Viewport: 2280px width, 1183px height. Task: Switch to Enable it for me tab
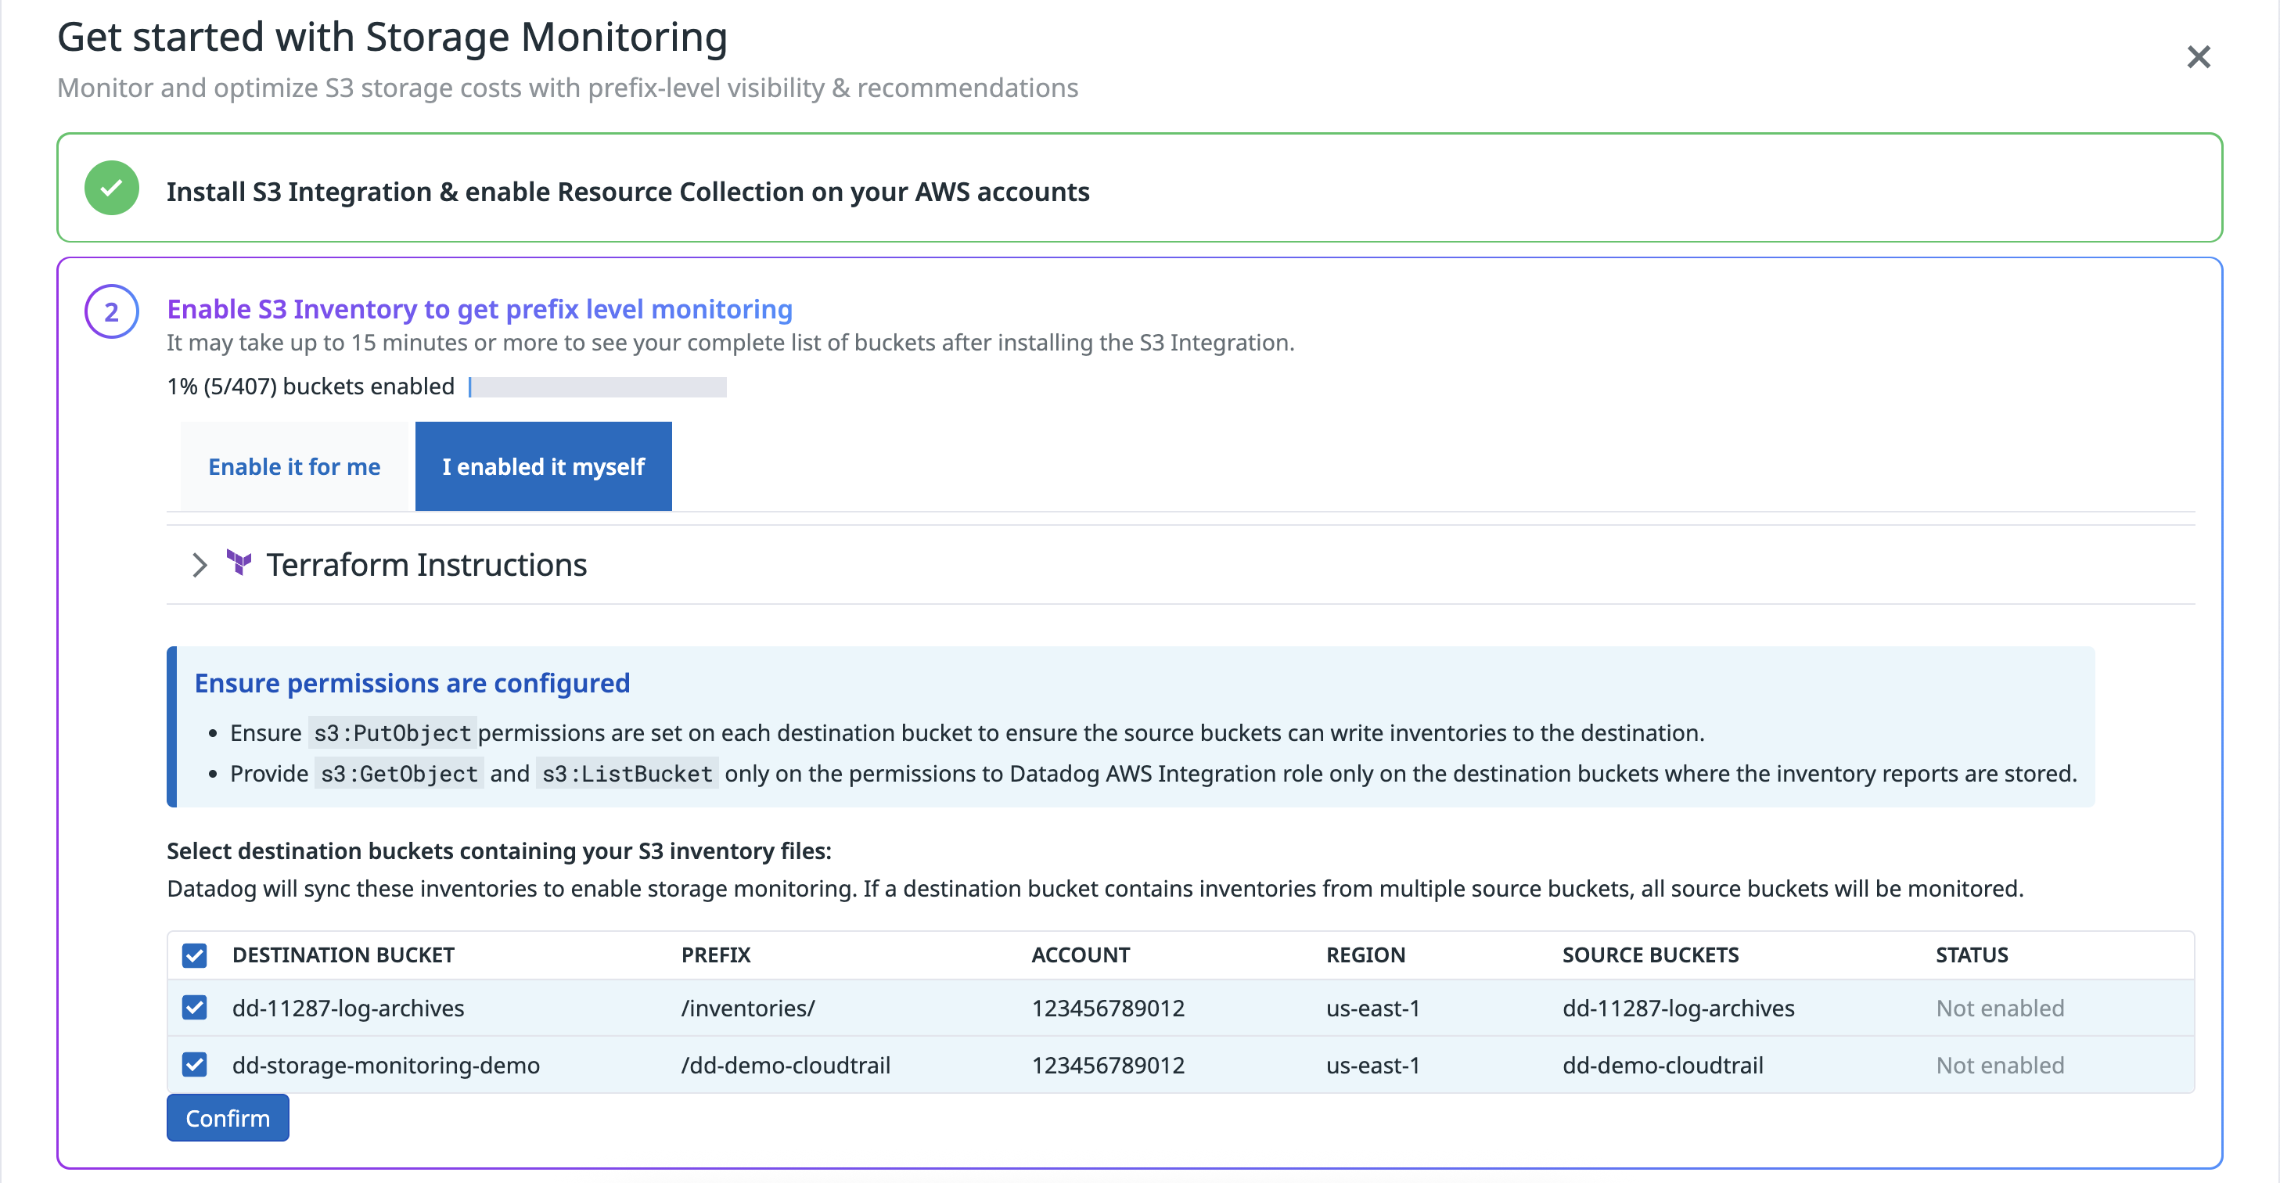tap(294, 466)
